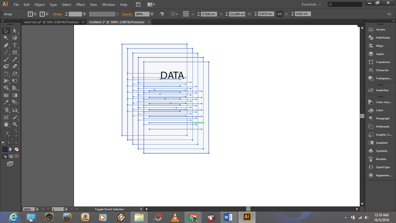Select the Pen tool
The height and width of the screenshot is (223, 396).
(6, 45)
